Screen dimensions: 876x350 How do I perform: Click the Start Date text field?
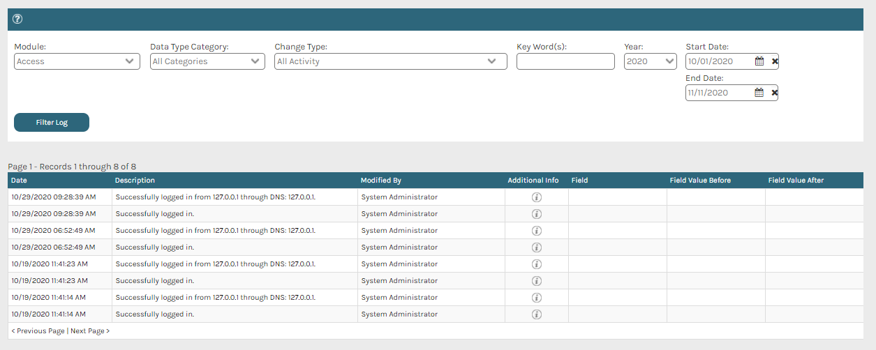coord(719,61)
